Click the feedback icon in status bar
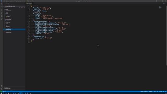This screenshot has height=94, width=167. point(164,91)
